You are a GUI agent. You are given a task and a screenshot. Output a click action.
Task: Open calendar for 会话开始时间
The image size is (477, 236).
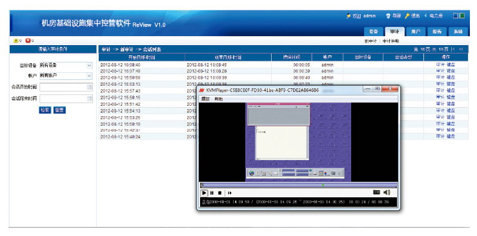click(x=90, y=87)
